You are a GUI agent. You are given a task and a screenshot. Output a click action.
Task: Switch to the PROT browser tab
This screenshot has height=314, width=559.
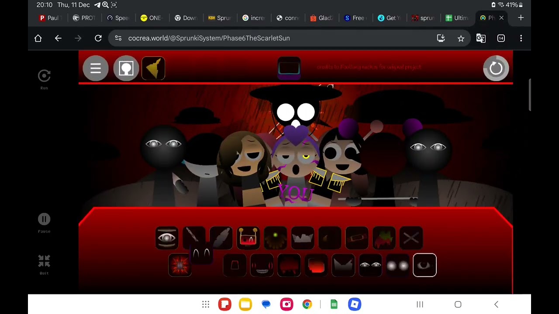(x=83, y=18)
